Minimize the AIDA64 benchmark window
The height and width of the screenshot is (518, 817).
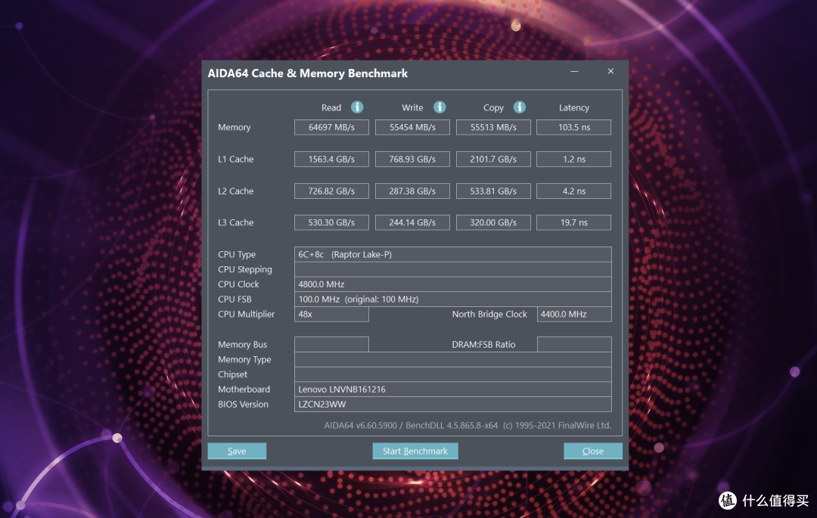pos(574,71)
